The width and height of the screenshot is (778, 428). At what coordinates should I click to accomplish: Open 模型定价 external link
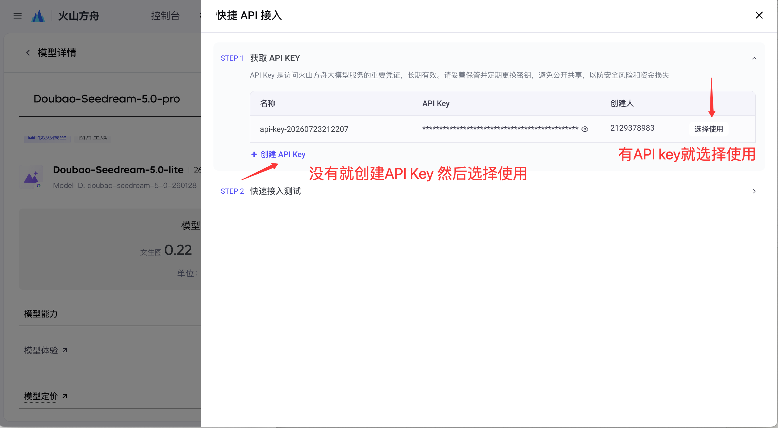pos(45,396)
